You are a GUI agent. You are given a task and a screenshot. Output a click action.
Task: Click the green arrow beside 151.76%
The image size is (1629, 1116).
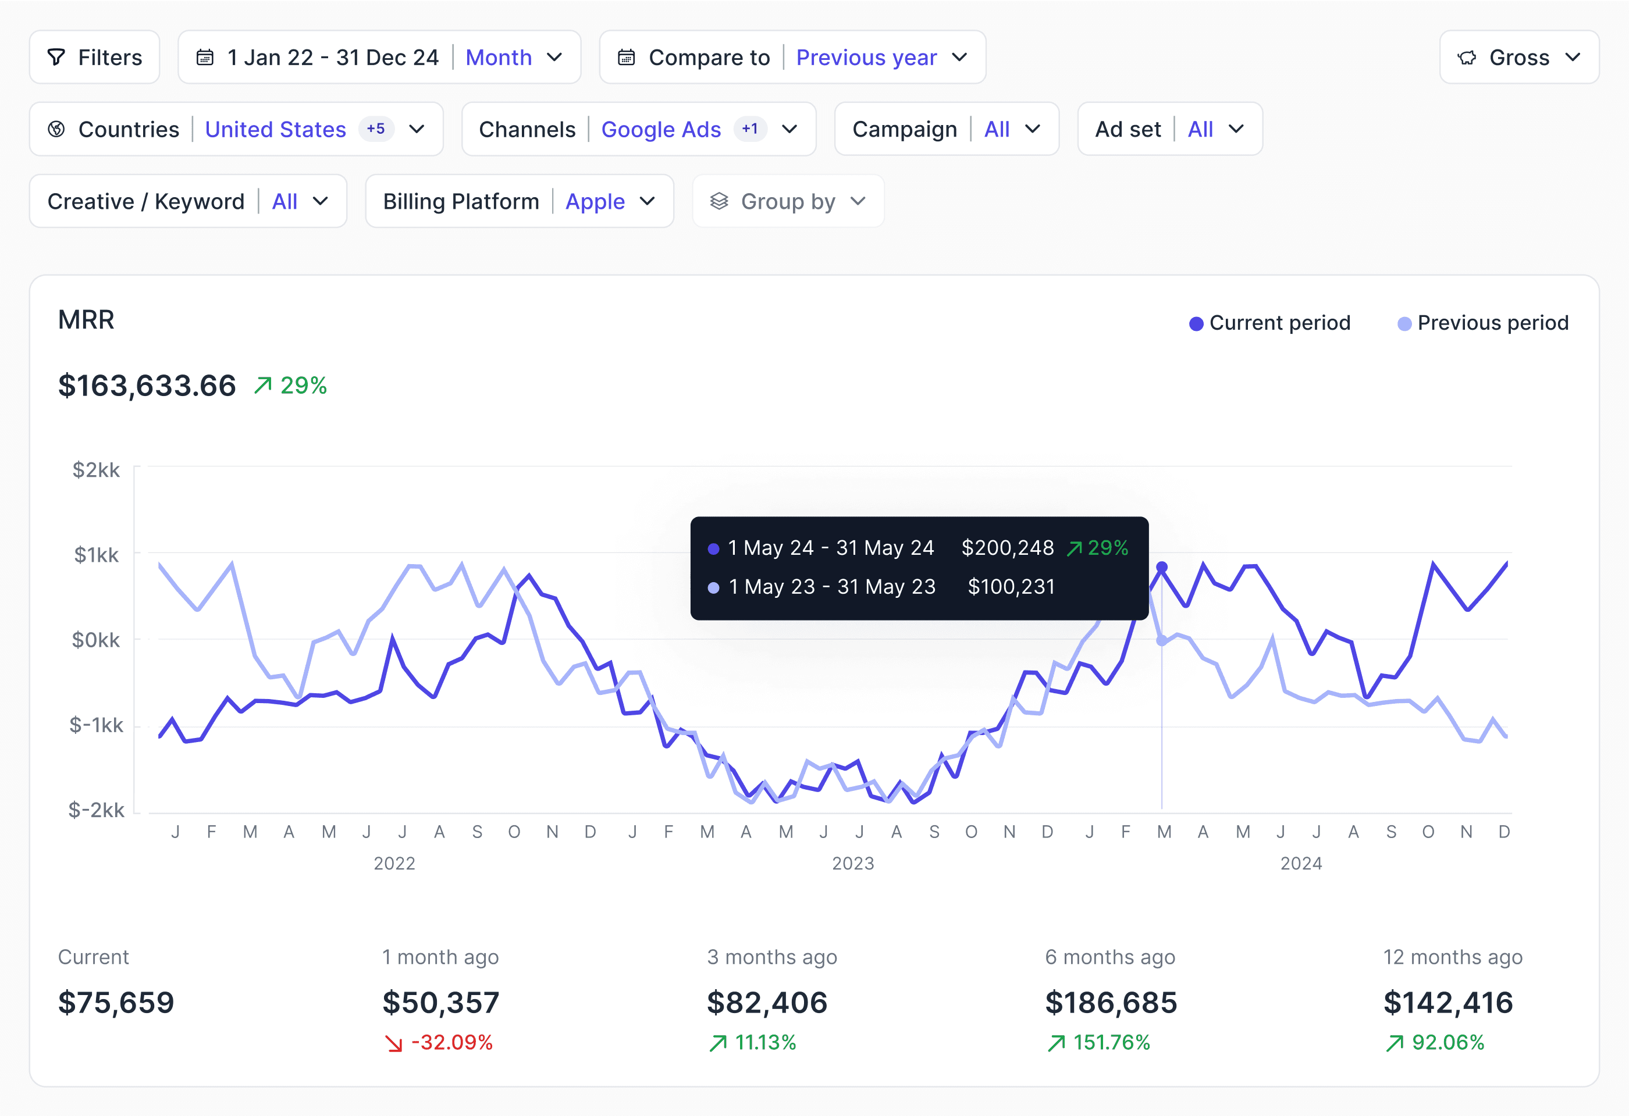[x=1055, y=1043]
